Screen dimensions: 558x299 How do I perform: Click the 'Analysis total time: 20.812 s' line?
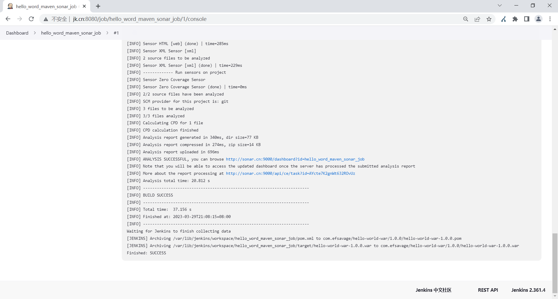tap(168, 181)
